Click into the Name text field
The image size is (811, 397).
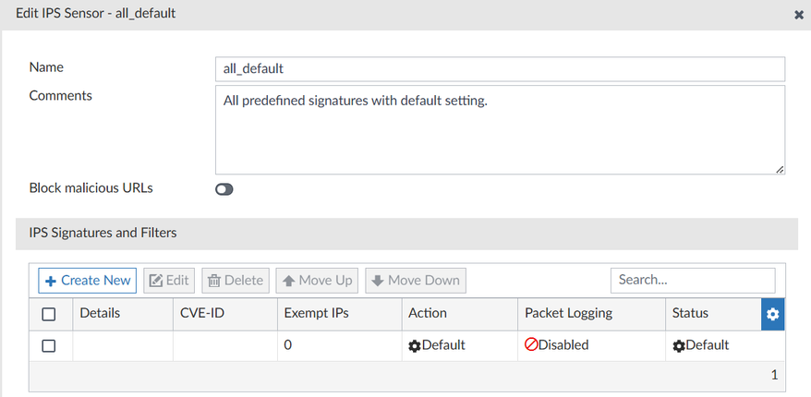pos(499,69)
